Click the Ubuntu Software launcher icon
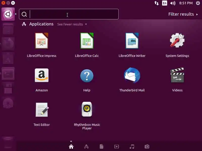This screenshot has height=151, width=202. point(8,59)
